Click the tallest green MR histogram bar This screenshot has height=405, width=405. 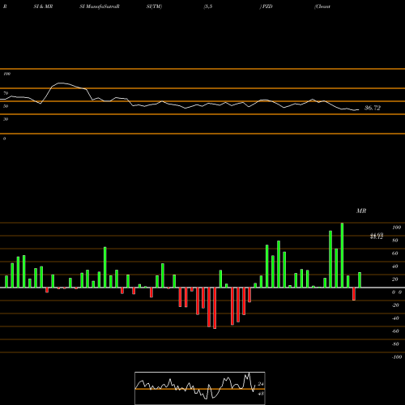pyautogui.click(x=342, y=255)
